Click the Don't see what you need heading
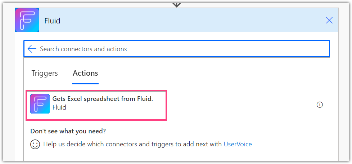This screenshot has height=164, width=352. click(68, 131)
